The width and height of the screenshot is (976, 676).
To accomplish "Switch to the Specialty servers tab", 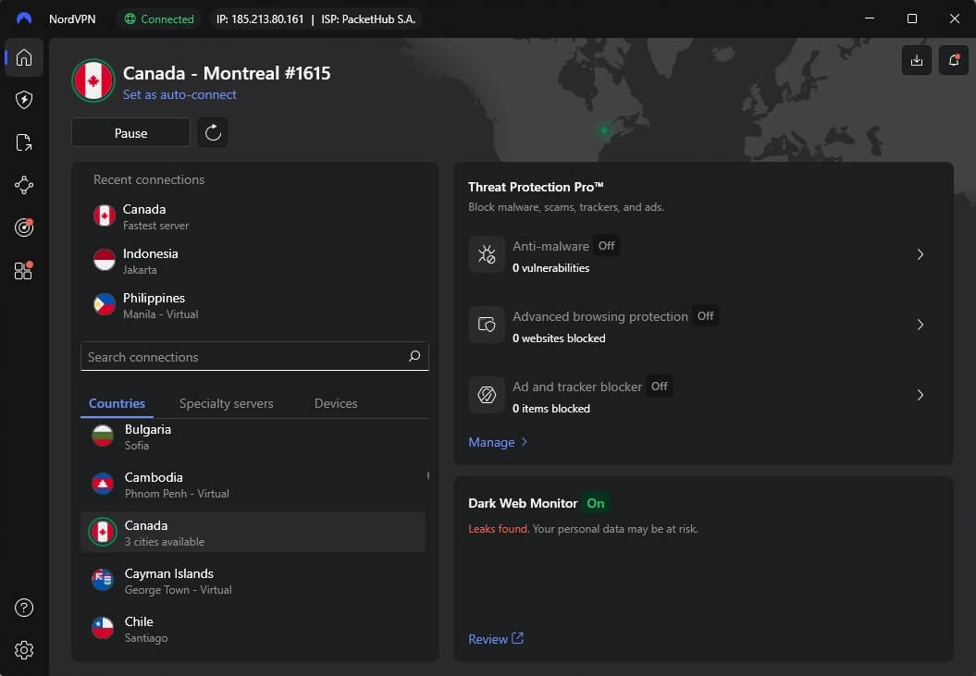I will [226, 403].
